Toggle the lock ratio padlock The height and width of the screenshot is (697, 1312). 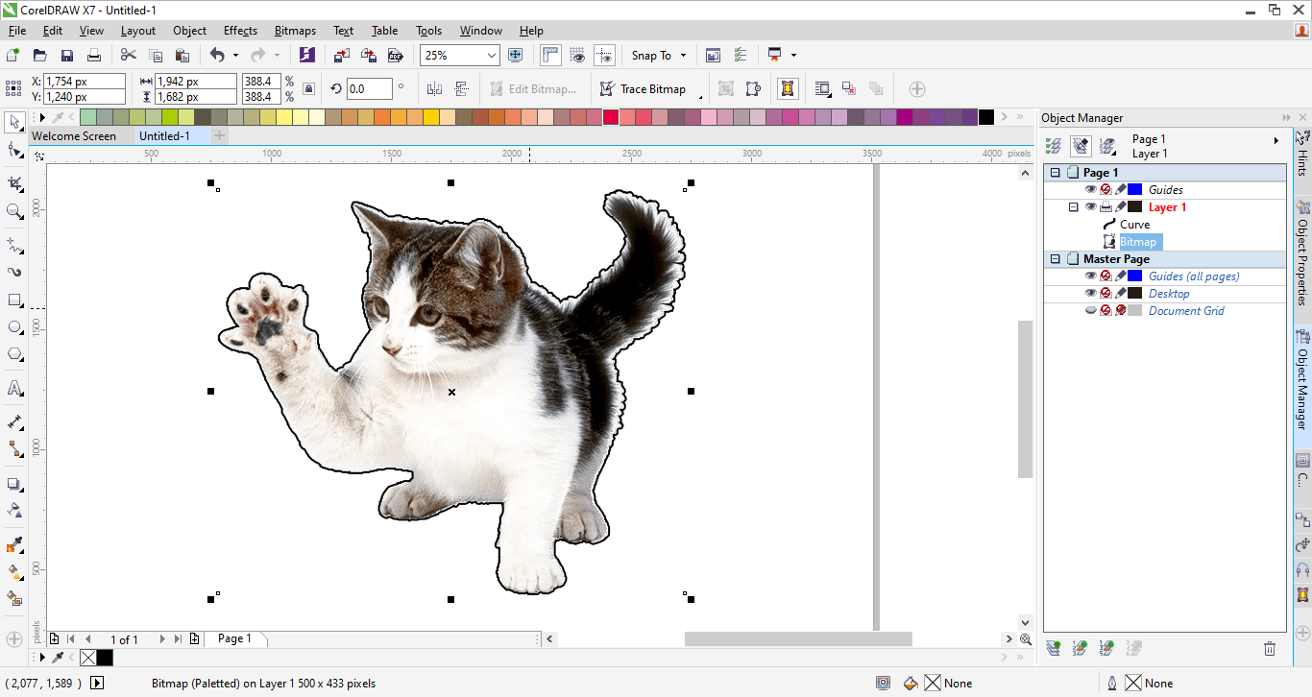coord(308,88)
